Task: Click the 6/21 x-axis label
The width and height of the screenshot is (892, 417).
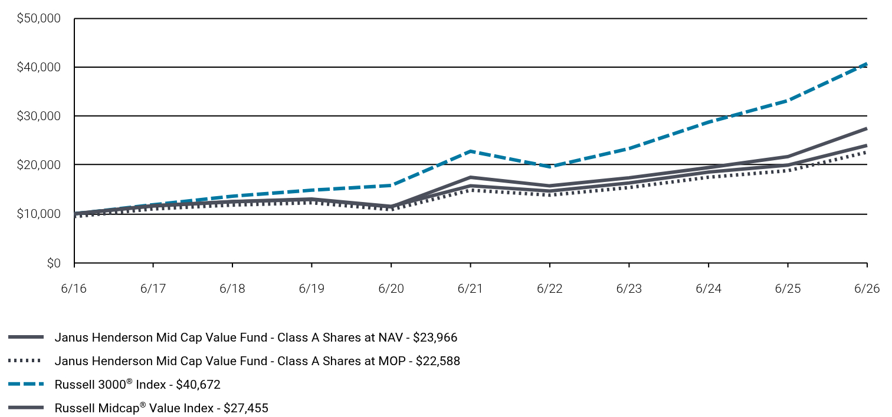Action: (470, 289)
